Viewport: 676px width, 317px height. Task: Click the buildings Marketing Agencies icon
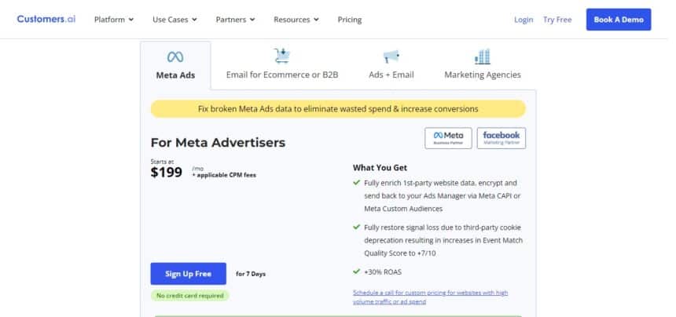(483, 56)
